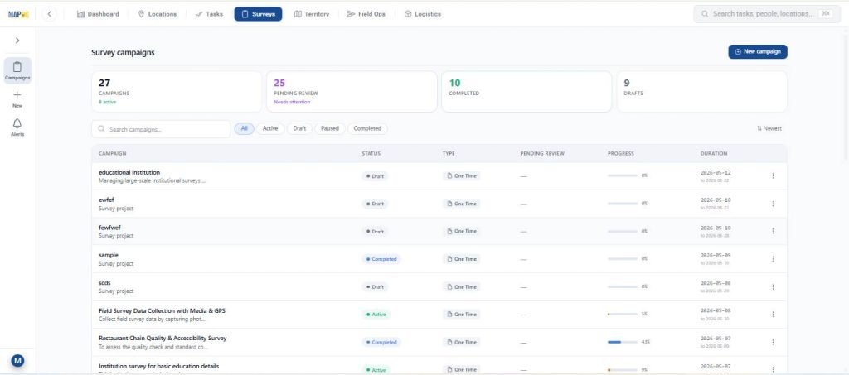Click Active status of Field Survey Data Collection
Image resolution: width=849 pixels, height=375 pixels.
coord(376,315)
